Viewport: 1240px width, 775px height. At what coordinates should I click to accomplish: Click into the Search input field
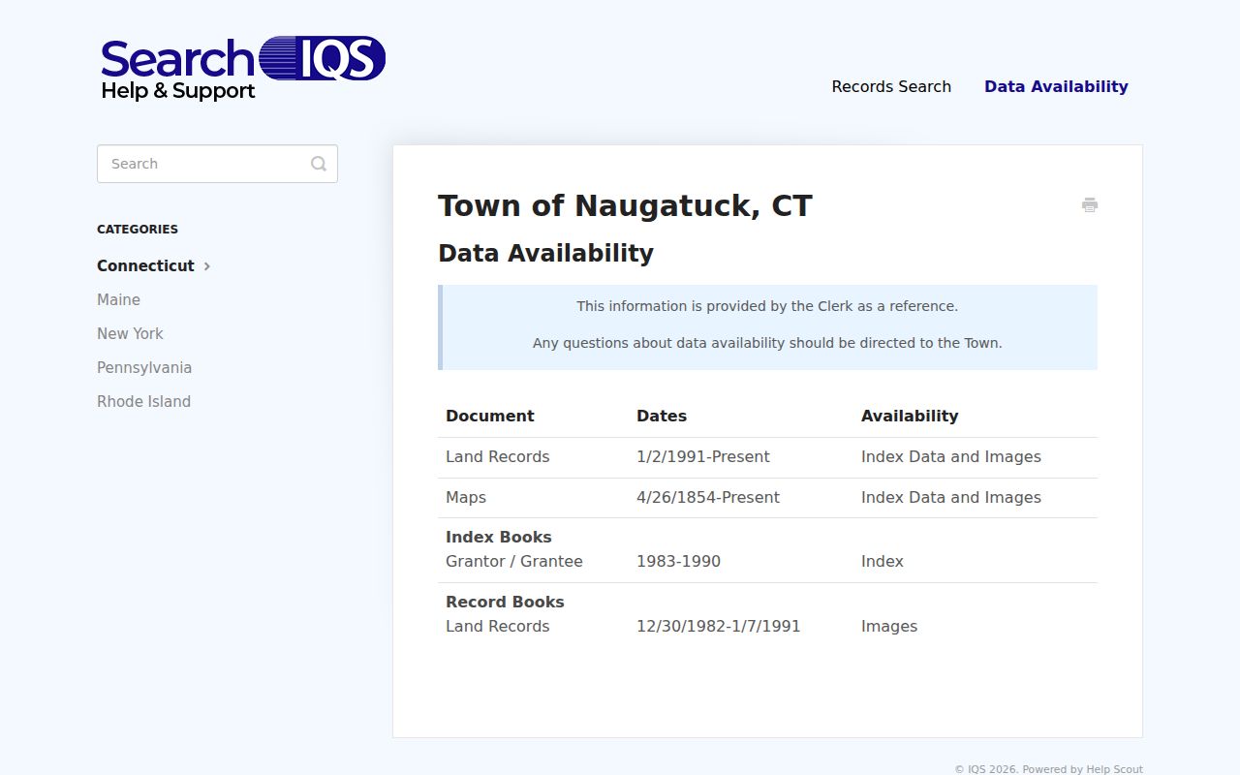[217, 164]
